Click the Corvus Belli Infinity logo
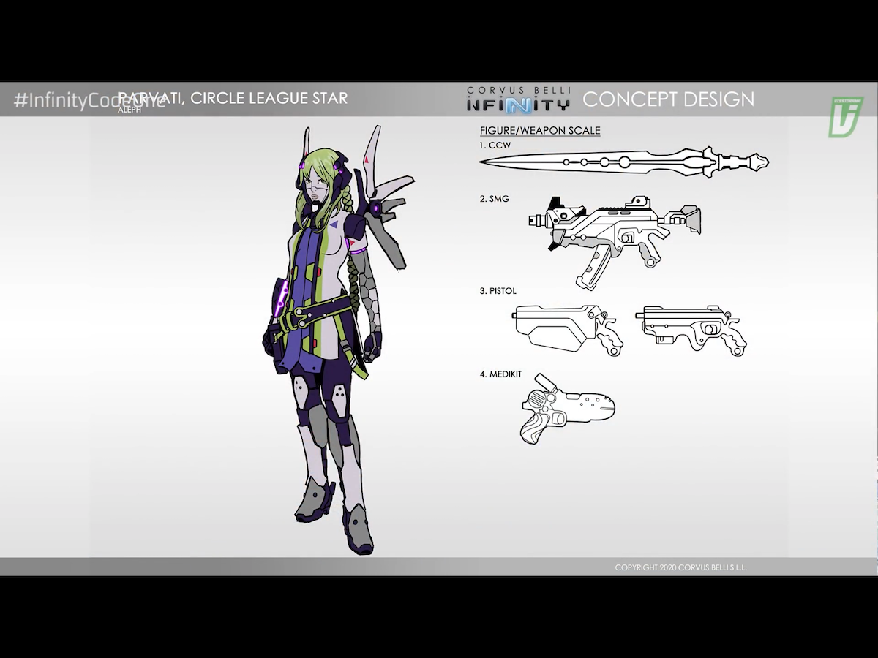 (x=518, y=99)
